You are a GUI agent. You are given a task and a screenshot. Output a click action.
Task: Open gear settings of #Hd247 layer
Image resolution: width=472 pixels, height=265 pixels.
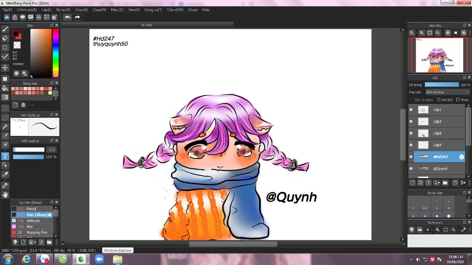461,157
